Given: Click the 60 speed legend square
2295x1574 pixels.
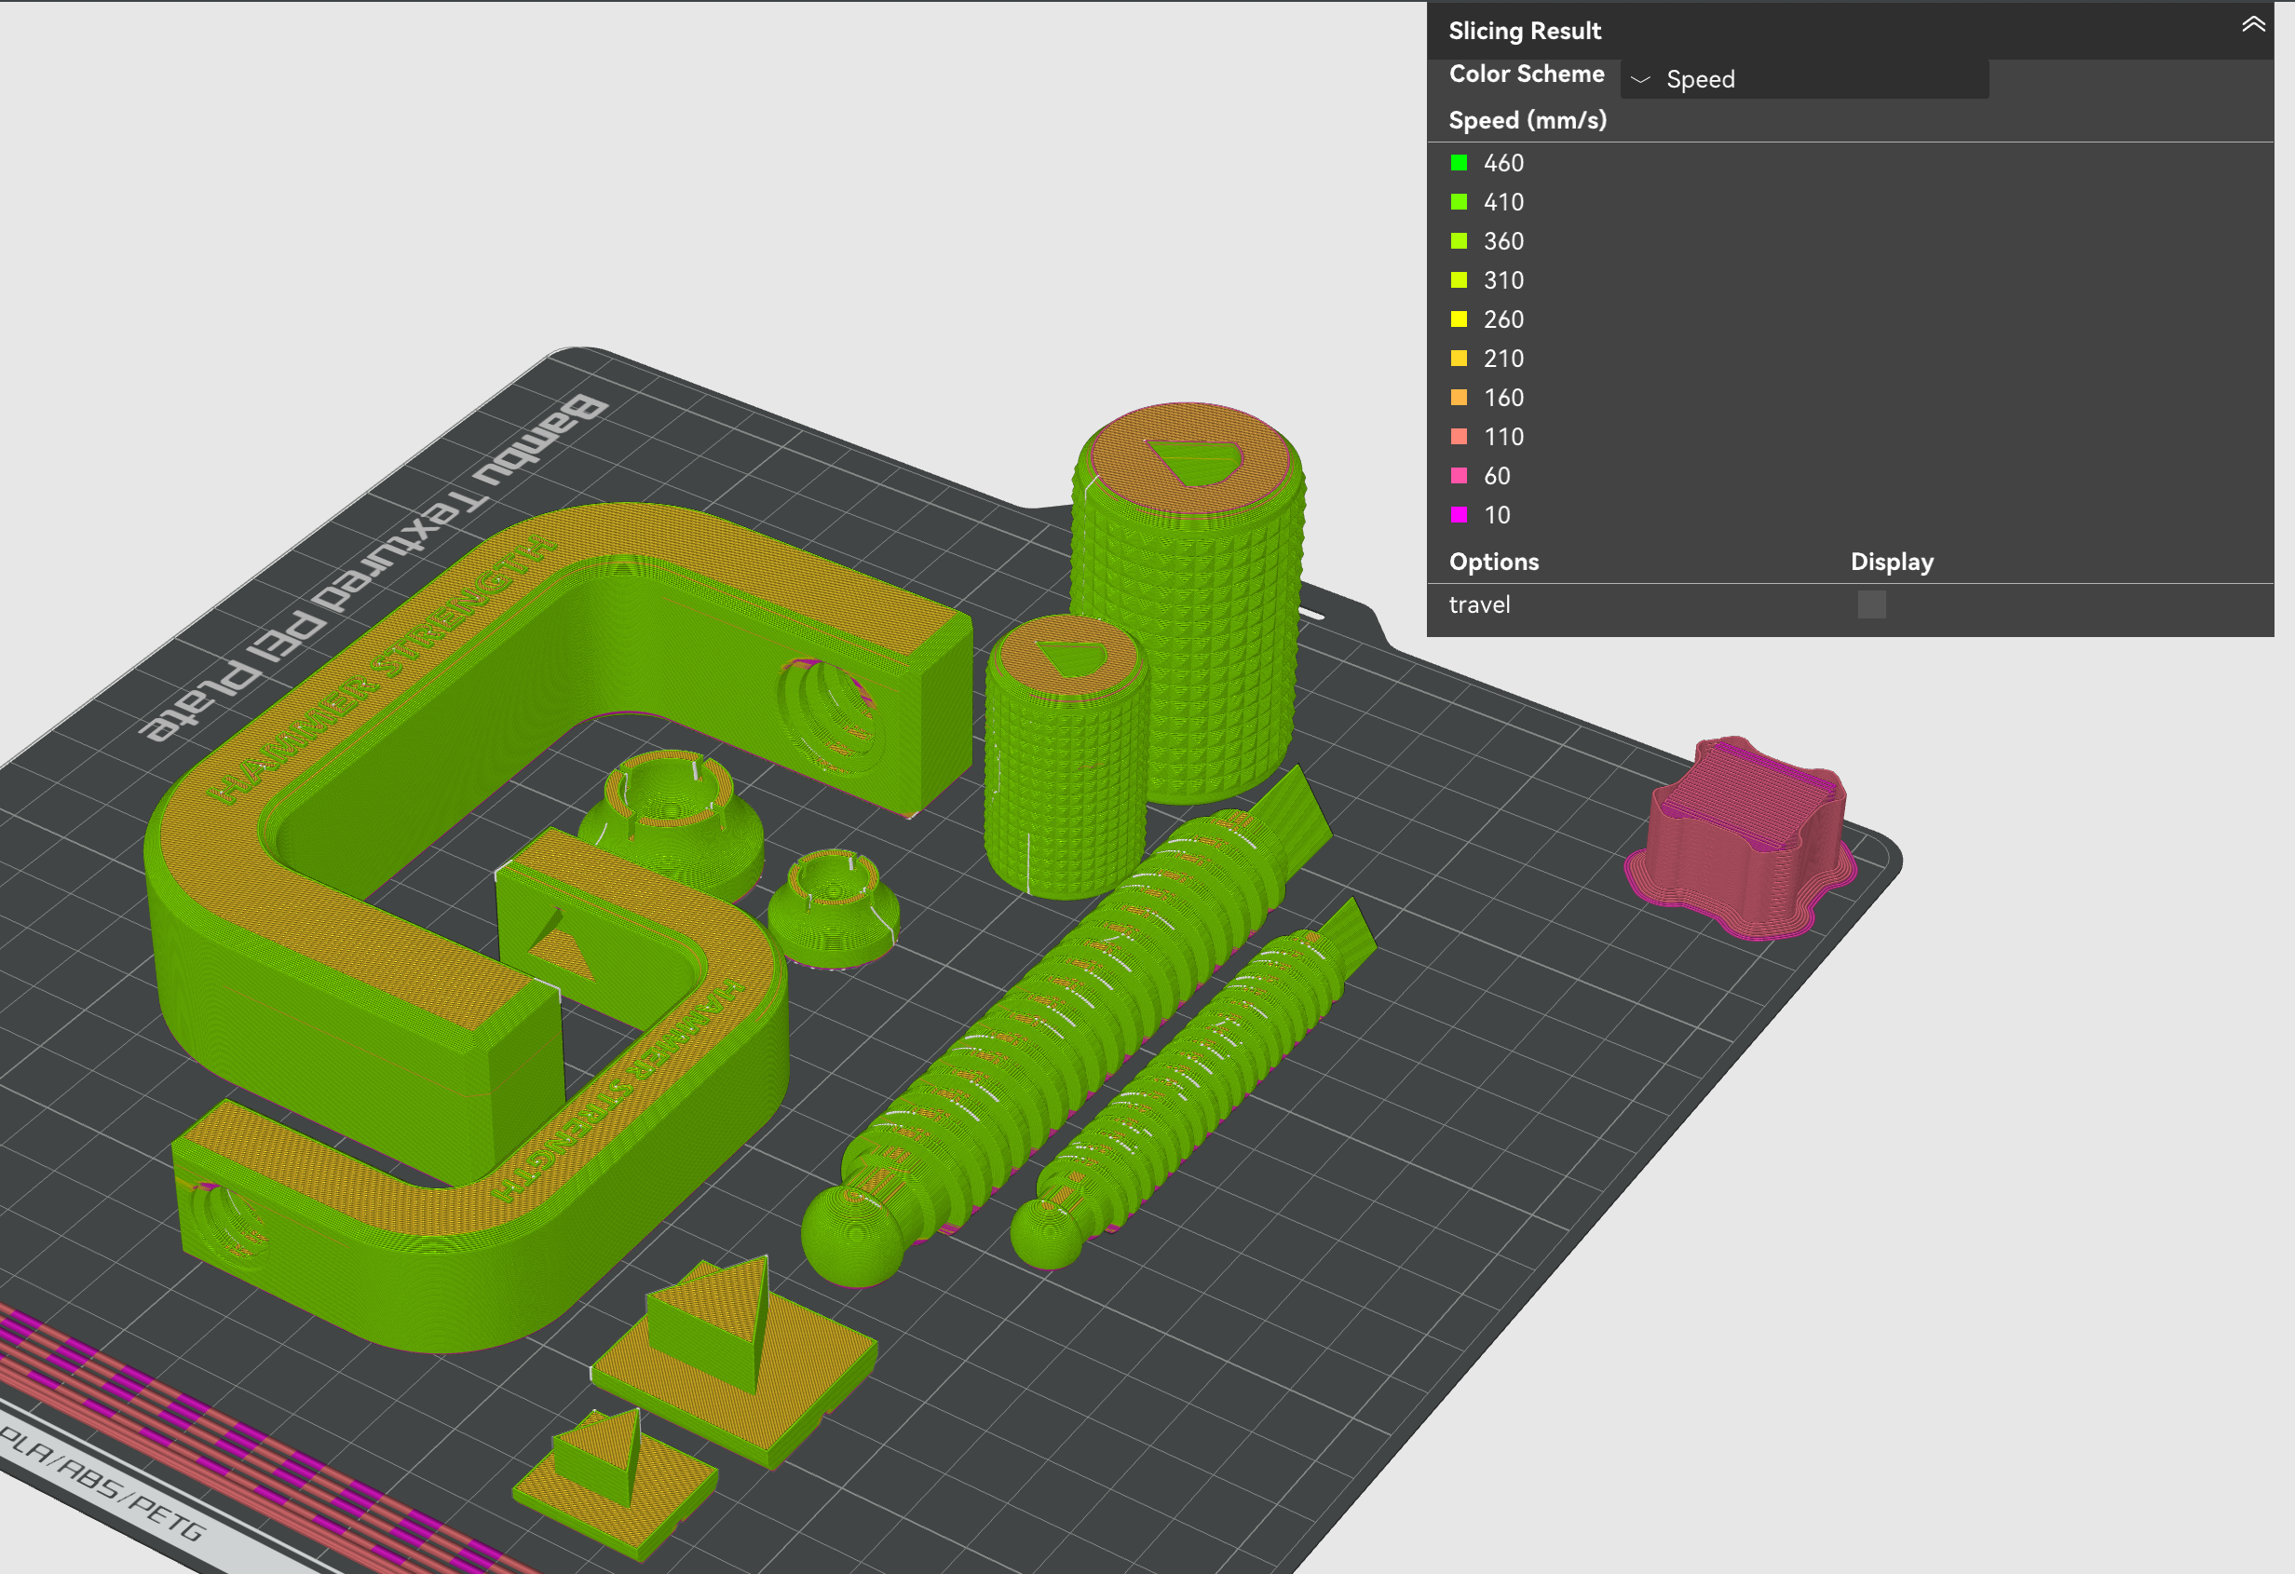Looking at the screenshot, I should click(1460, 475).
